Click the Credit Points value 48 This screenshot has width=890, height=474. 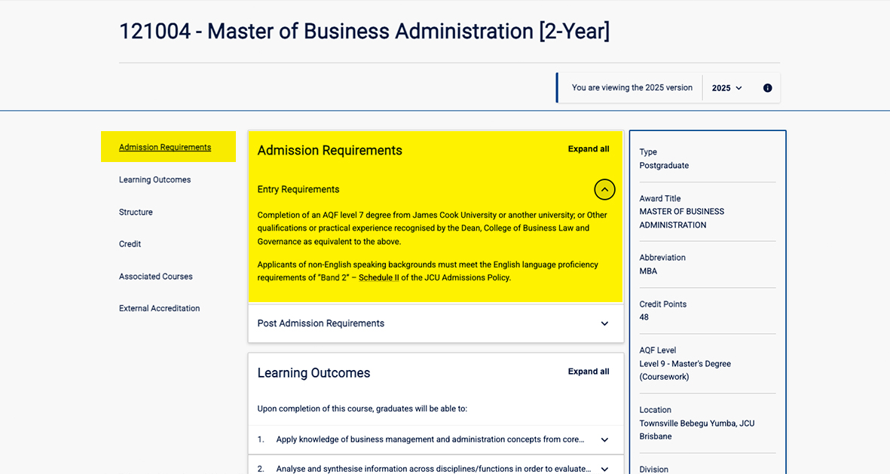[644, 317]
